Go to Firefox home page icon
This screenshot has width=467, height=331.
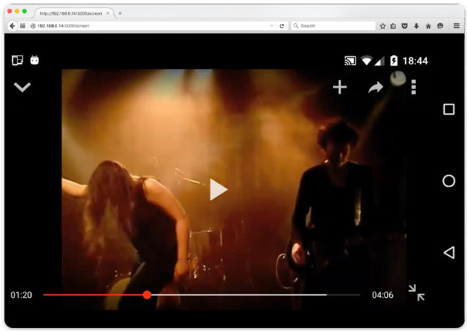(428, 26)
